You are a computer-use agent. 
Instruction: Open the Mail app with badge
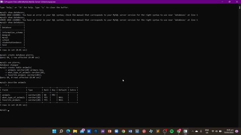tap(82, 131)
